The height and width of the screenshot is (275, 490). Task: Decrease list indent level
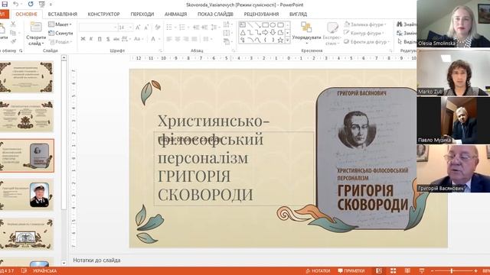tap(196, 27)
